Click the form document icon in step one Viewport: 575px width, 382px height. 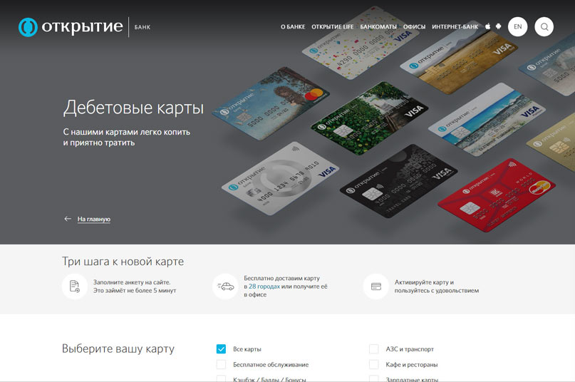click(75, 286)
